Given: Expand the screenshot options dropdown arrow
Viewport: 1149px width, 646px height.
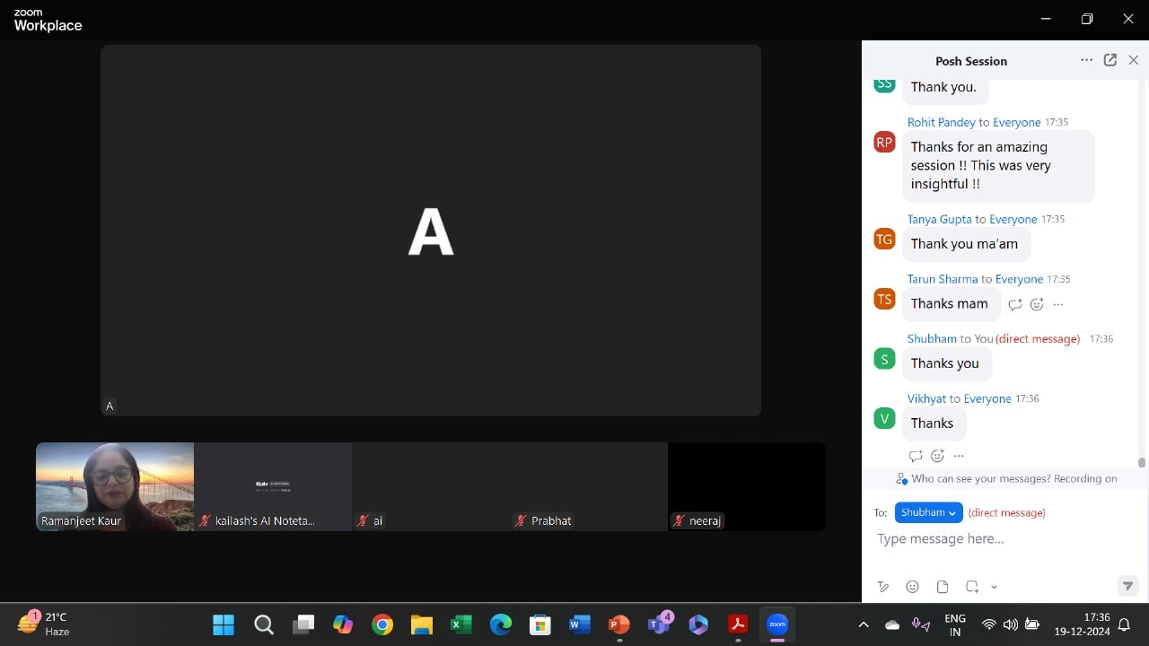Looking at the screenshot, I should pos(994,587).
